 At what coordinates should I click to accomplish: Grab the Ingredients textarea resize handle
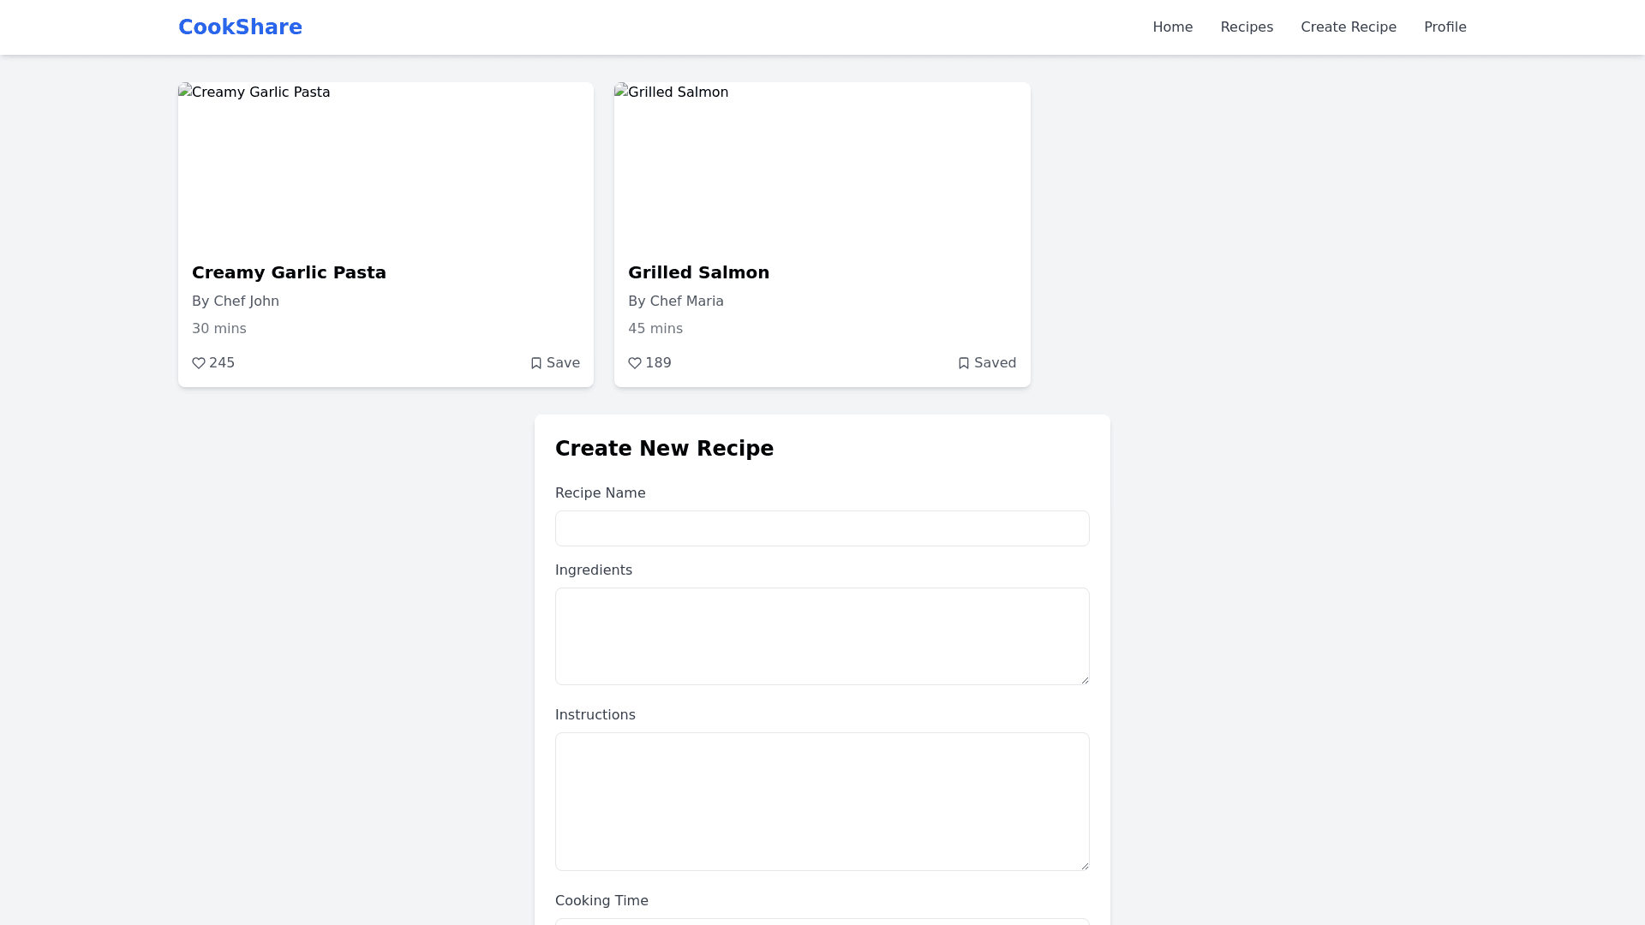pos(1085,680)
